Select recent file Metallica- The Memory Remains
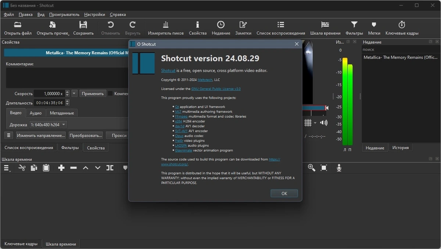This screenshot has width=441, height=249. click(401, 57)
